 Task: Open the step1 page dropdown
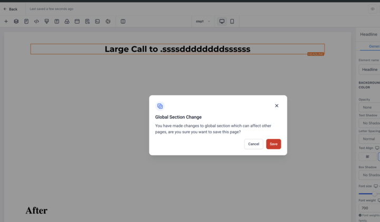tap(203, 21)
